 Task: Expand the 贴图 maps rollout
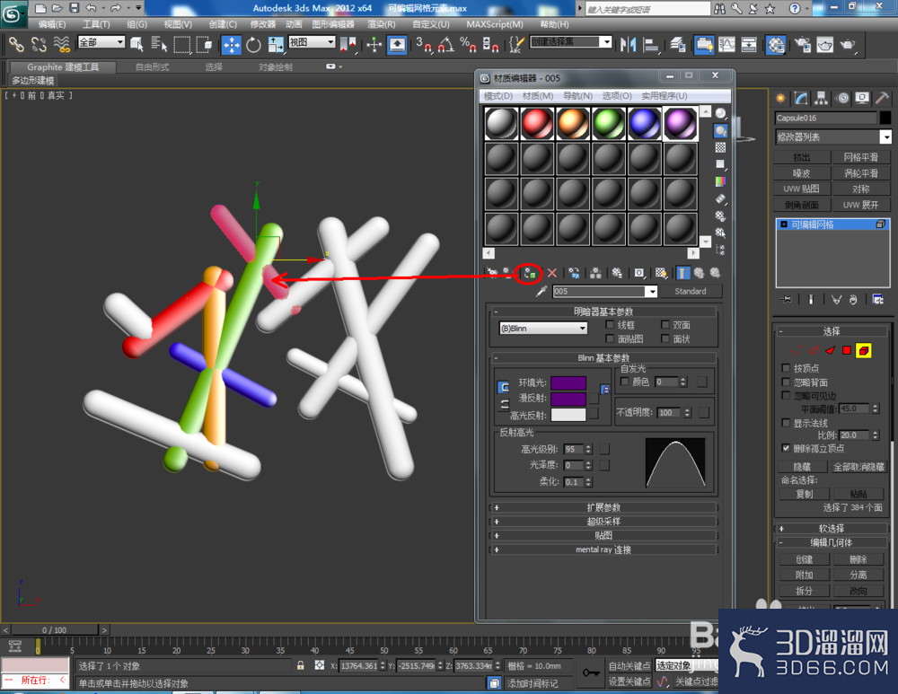coord(603,535)
